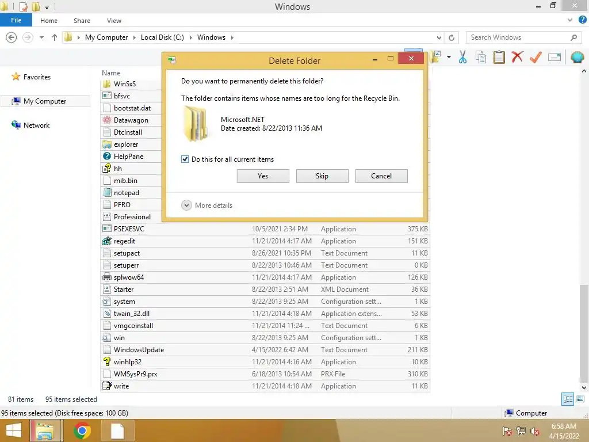Switch to the View ribbon tab
Viewport: 589px width, 442px height.
pos(114,21)
